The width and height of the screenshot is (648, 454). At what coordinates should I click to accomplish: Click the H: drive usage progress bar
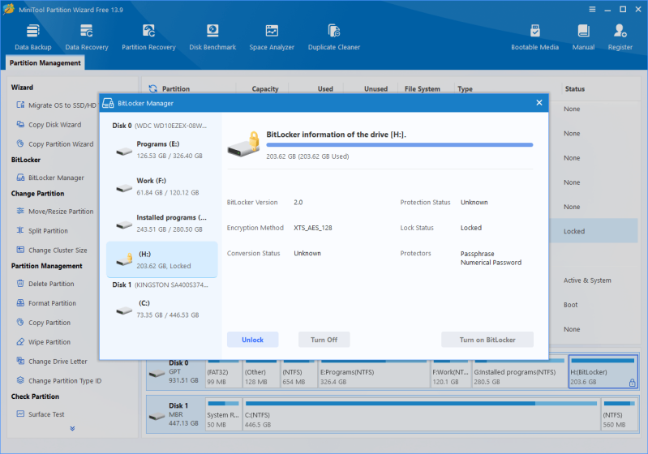[400, 145]
